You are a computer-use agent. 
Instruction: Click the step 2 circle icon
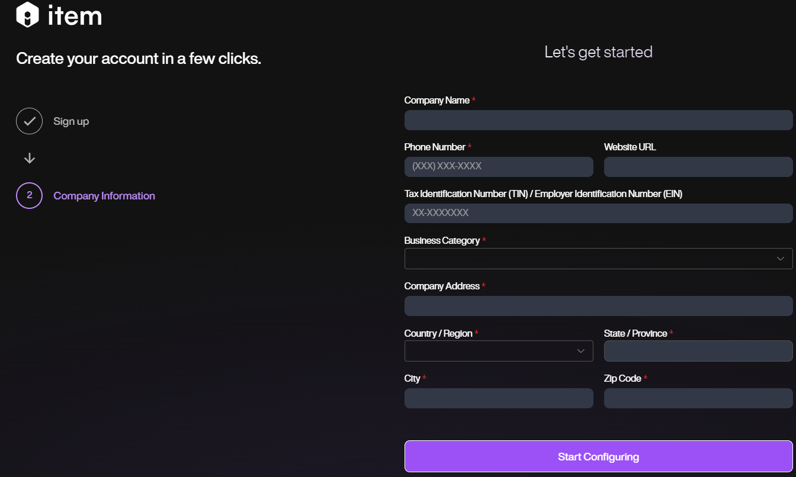pyautogui.click(x=29, y=195)
